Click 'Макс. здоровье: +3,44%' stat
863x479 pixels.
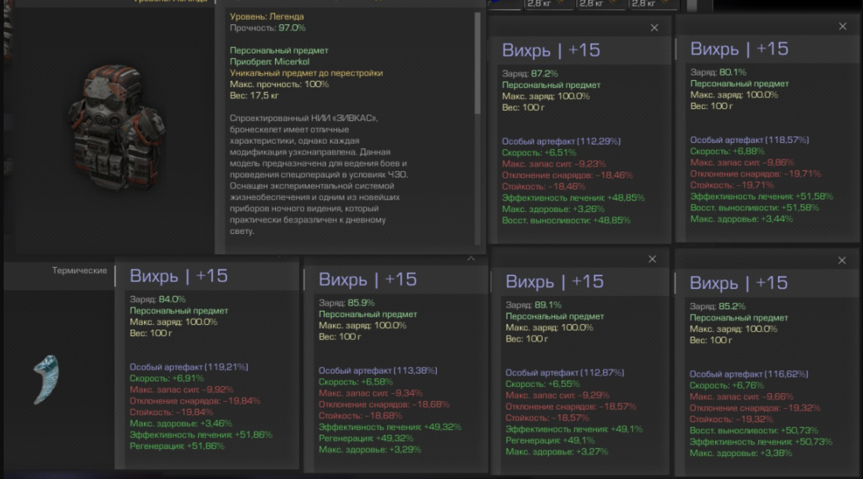click(x=741, y=219)
